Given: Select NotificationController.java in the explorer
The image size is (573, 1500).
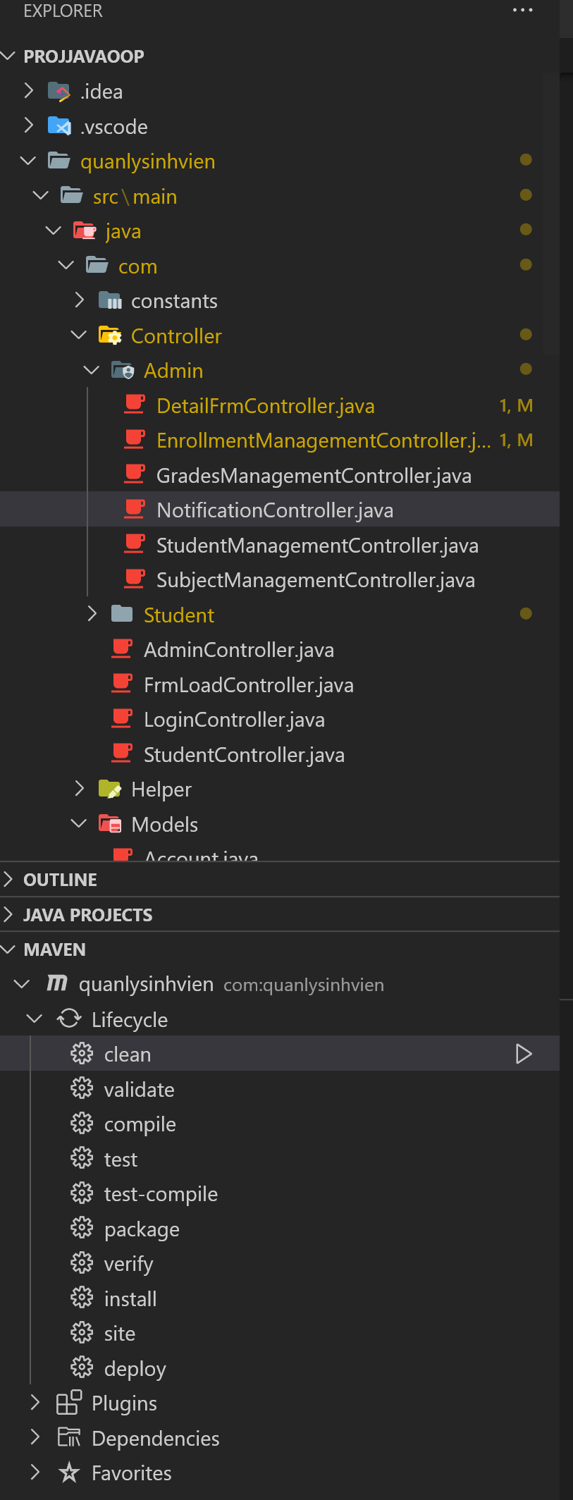Looking at the screenshot, I should pos(275,509).
